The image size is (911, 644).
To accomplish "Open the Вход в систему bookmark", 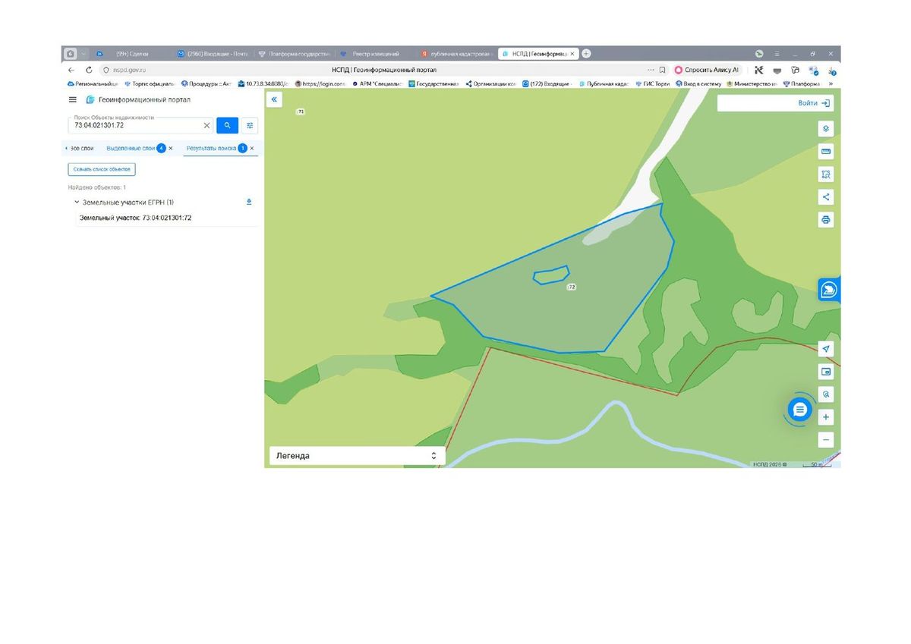I will (698, 83).
